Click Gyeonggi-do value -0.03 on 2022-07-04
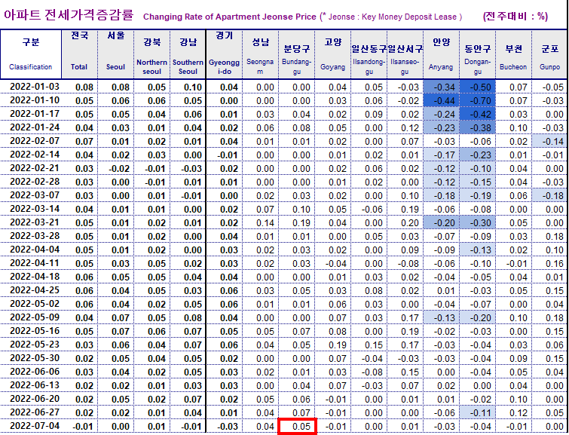This screenshot has height=435, width=569. click(225, 426)
